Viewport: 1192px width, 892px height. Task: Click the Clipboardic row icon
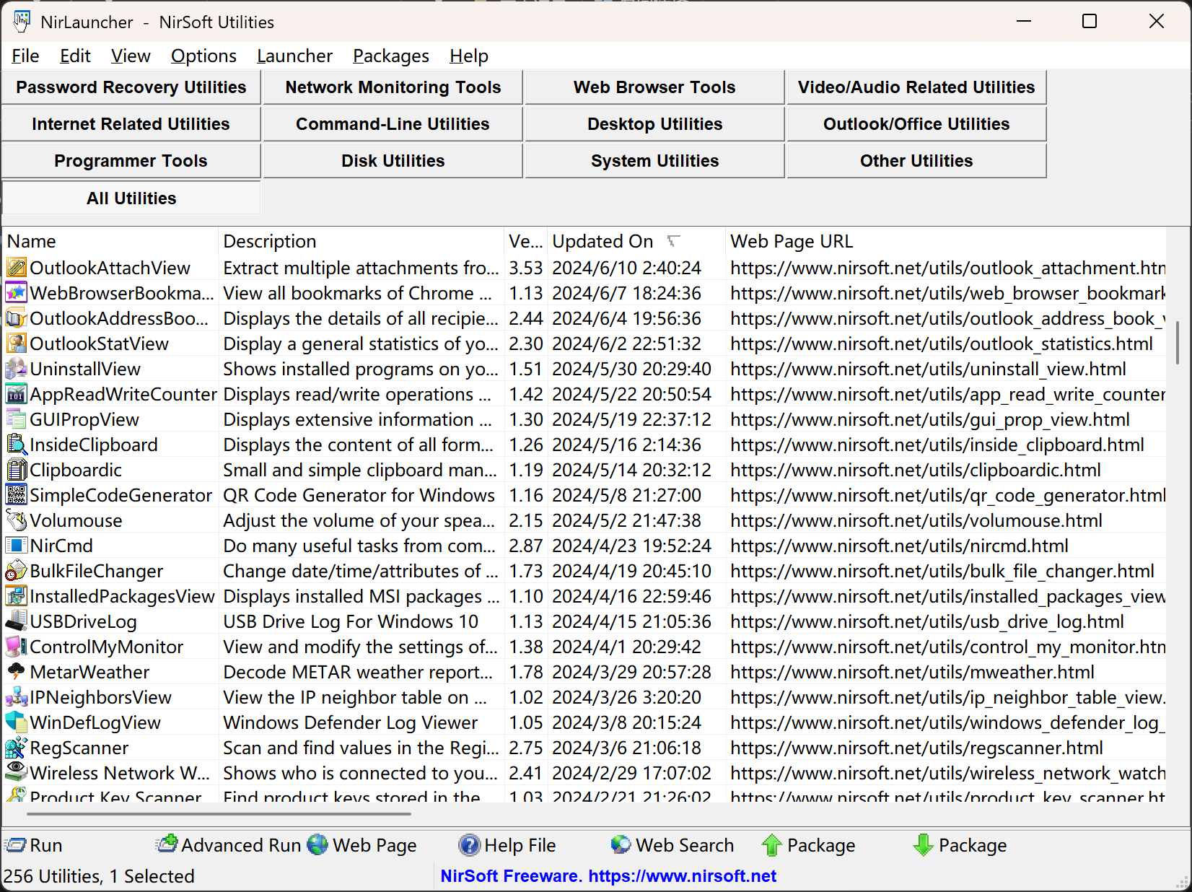point(16,470)
